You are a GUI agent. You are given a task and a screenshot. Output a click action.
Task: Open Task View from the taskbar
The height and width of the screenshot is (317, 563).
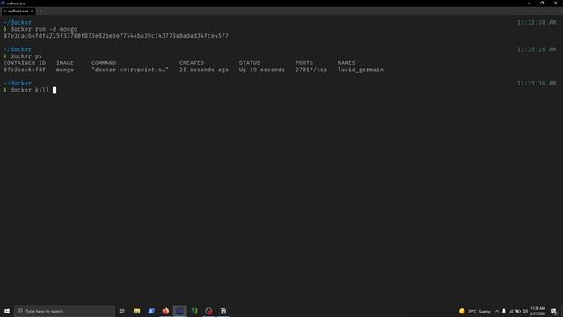click(122, 311)
